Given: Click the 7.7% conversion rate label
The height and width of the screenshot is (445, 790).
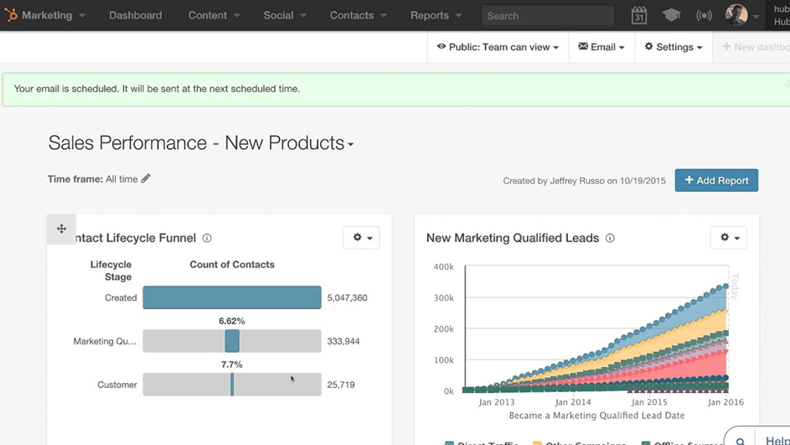Looking at the screenshot, I should coord(232,365).
